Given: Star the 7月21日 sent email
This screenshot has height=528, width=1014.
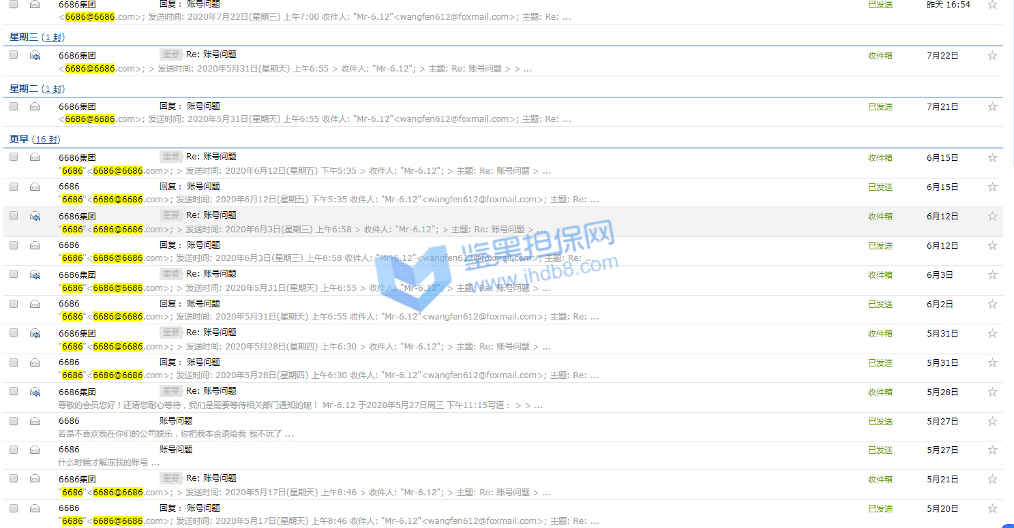Looking at the screenshot, I should coord(992,107).
